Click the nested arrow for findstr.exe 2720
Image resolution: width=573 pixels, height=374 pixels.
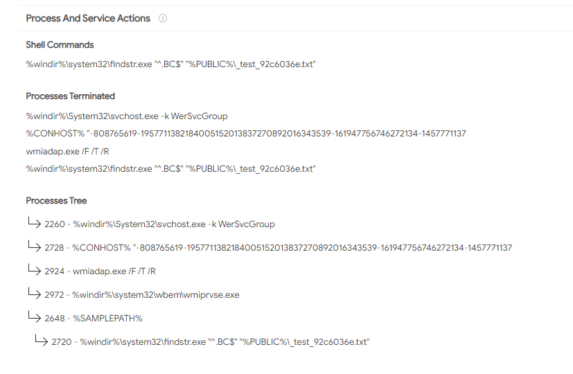[42, 339]
